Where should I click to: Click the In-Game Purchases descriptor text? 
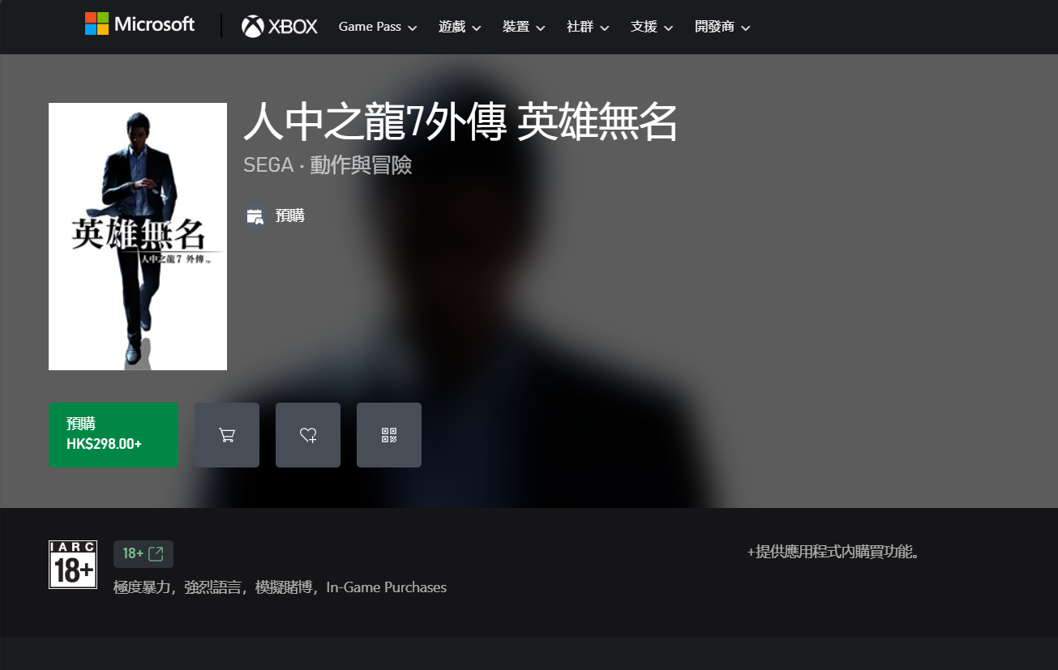coord(386,587)
